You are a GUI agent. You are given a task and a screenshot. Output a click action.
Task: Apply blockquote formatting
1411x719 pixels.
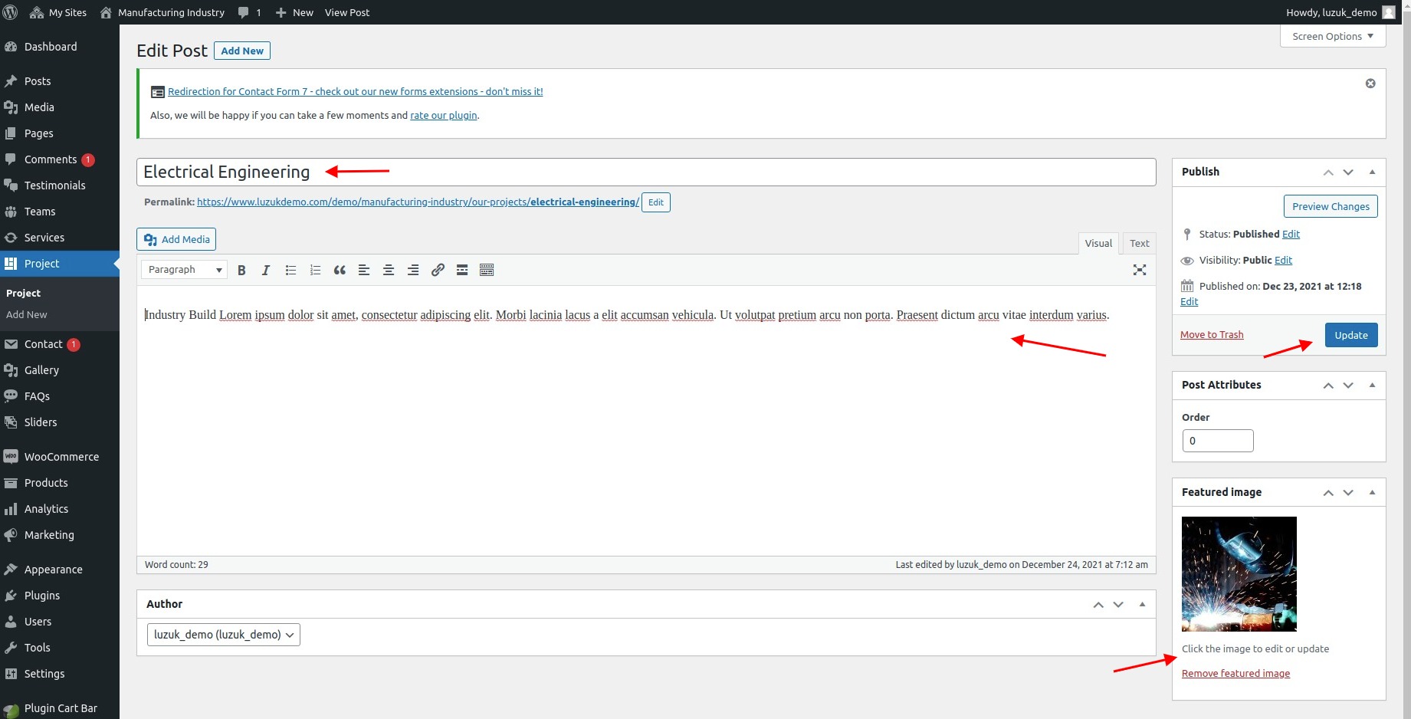[340, 270]
